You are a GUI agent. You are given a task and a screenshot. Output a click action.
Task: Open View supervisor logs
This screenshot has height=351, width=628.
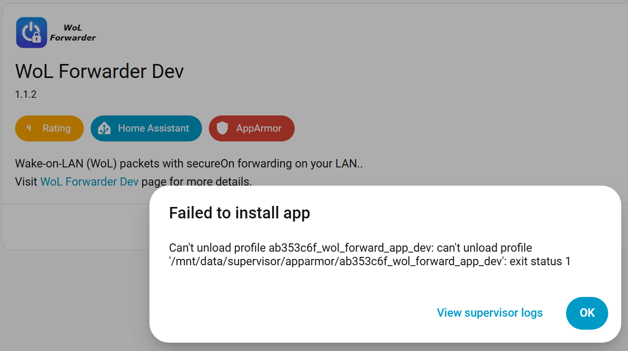[490, 313]
